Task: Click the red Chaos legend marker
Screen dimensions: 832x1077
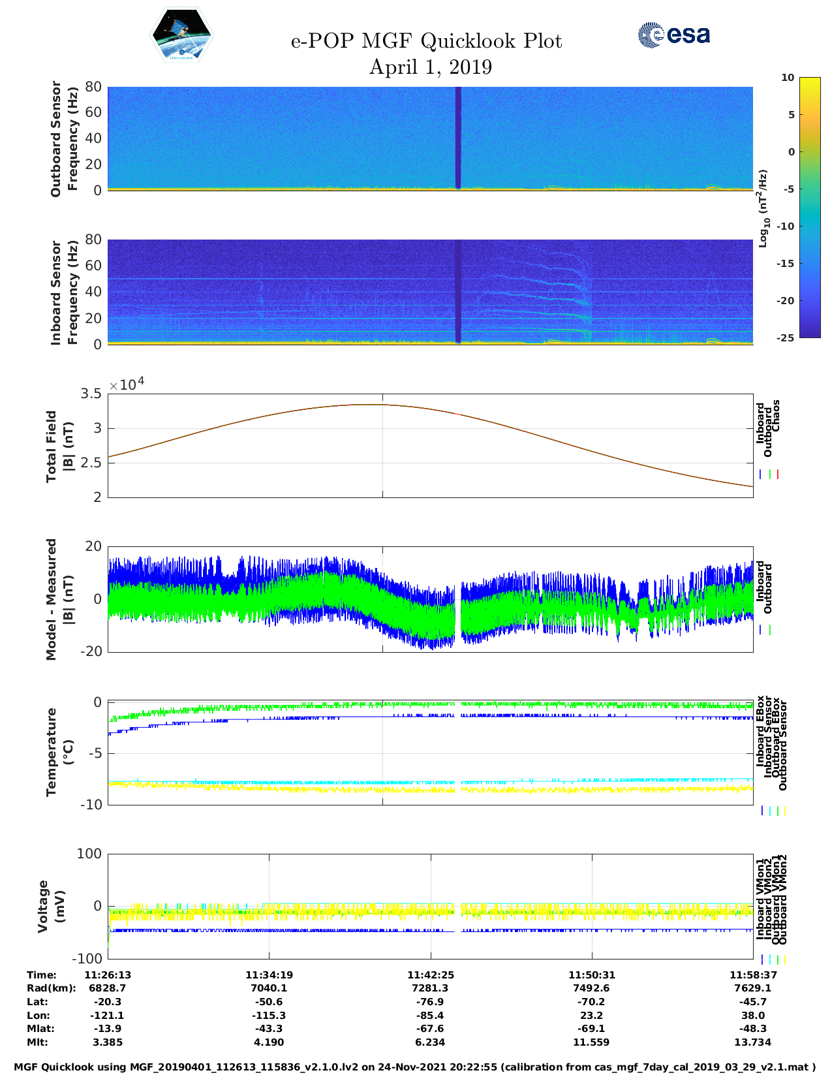Action: 778,475
